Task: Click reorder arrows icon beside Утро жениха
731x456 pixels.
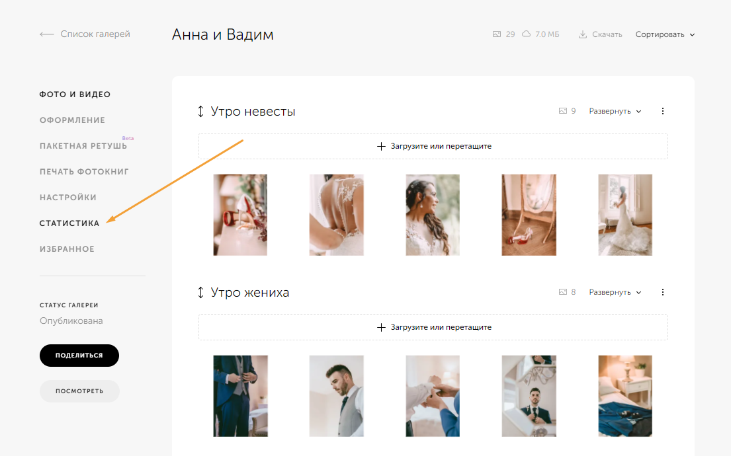Action: 201,293
